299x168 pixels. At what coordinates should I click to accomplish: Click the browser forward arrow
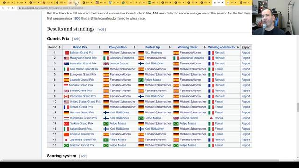(x=8, y=8)
